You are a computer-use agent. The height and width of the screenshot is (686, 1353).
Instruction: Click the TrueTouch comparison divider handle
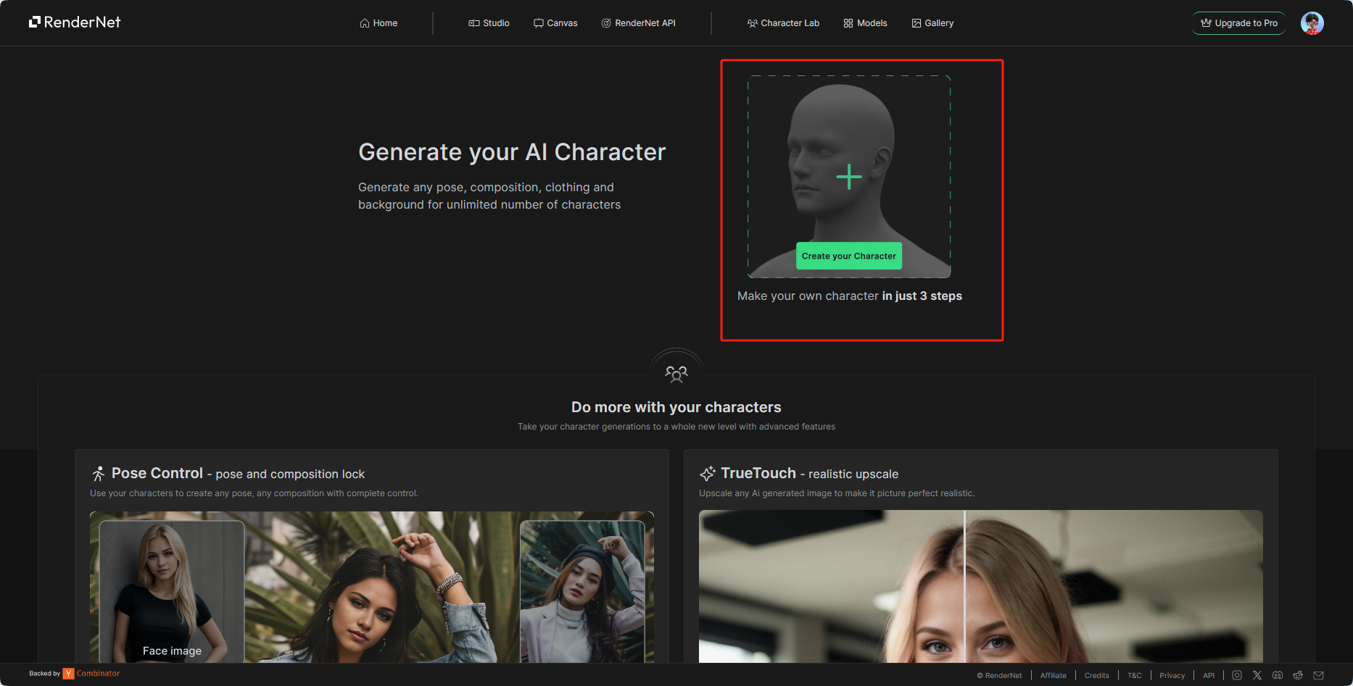pos(964,586)
